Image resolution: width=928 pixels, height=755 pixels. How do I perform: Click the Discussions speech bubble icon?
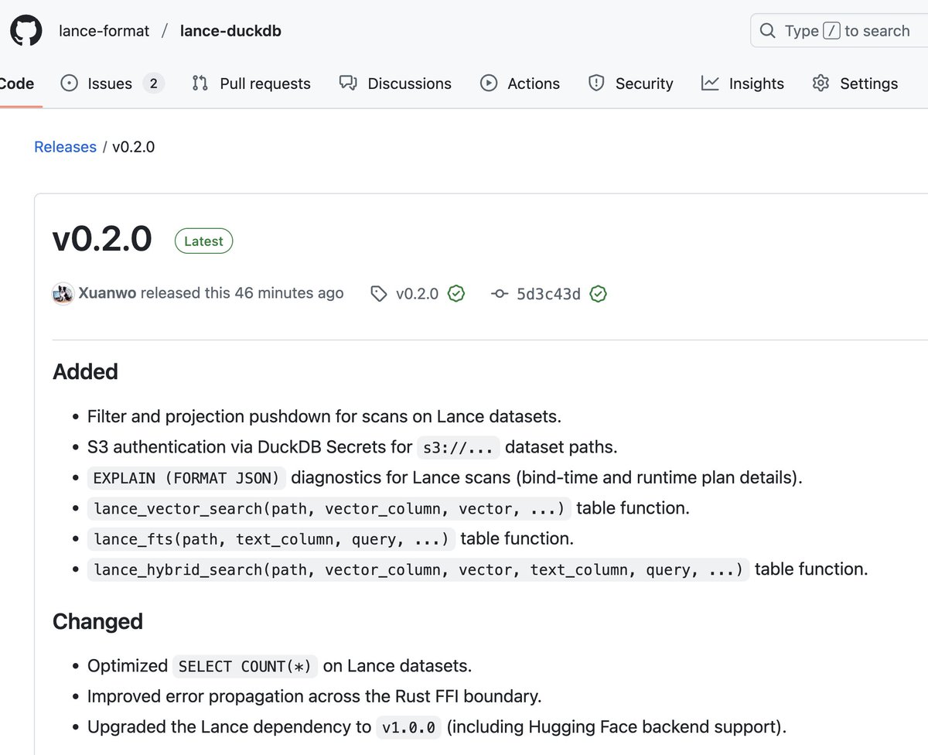[x=348, y=84]
